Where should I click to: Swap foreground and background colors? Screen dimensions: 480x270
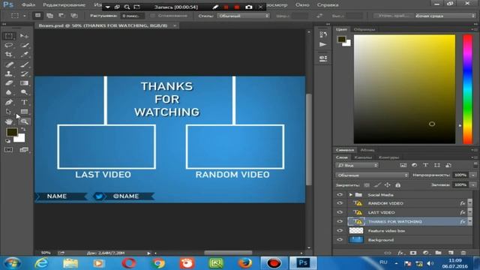23,129
